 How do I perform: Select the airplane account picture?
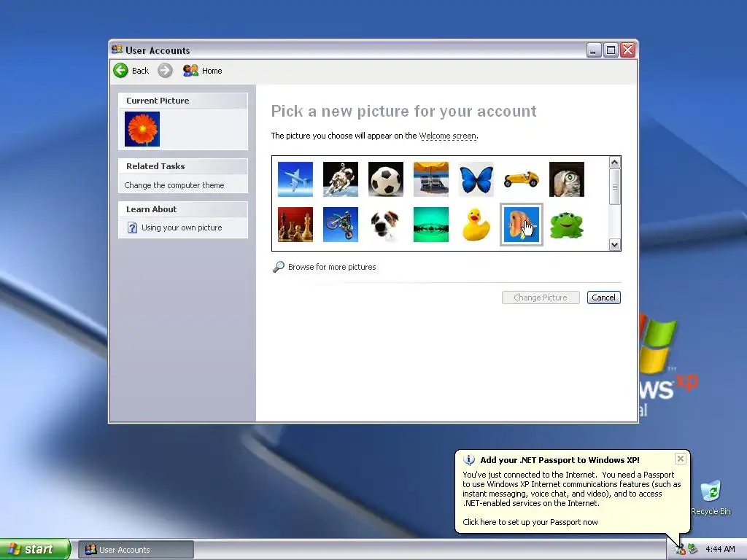(295, 179)
